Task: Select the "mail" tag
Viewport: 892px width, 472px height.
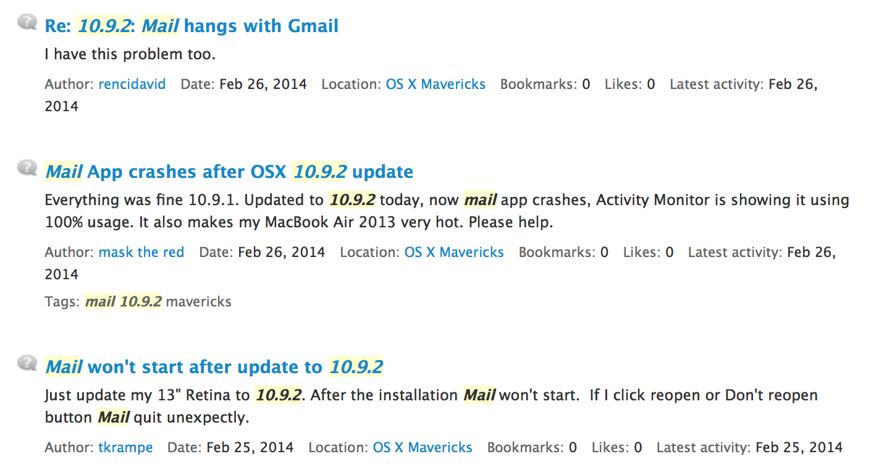Action: [100, 301]
